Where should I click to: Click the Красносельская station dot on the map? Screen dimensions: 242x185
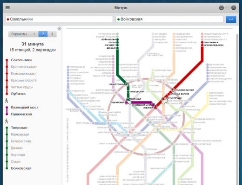tap(202, 45)
